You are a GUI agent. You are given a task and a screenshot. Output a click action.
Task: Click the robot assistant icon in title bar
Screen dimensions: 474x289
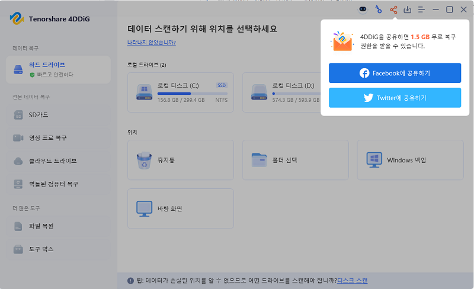click(364, 10)
